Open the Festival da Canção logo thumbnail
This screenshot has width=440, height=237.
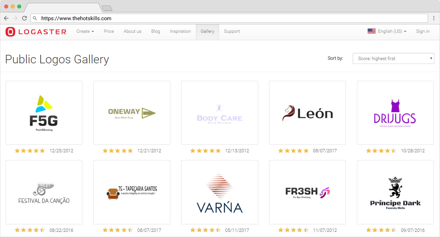pyautogui.click(x=44, y=192)
